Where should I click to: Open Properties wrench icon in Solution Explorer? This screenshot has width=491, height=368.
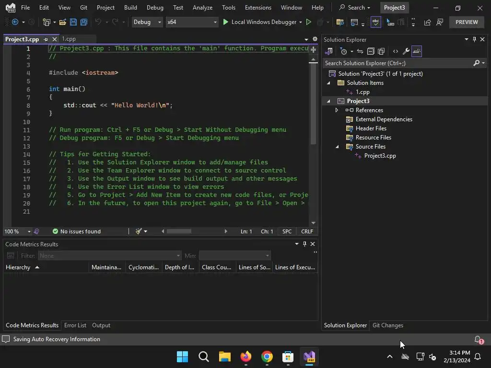406,51
